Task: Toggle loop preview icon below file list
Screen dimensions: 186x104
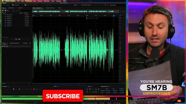Action: [16, 39]
